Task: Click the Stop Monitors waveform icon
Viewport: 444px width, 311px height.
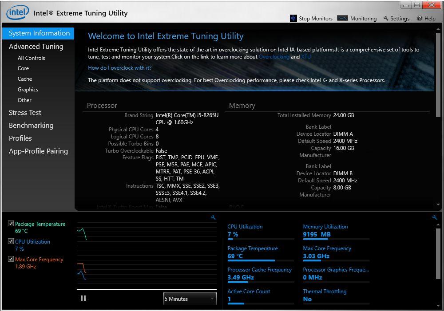Action: 293,18
